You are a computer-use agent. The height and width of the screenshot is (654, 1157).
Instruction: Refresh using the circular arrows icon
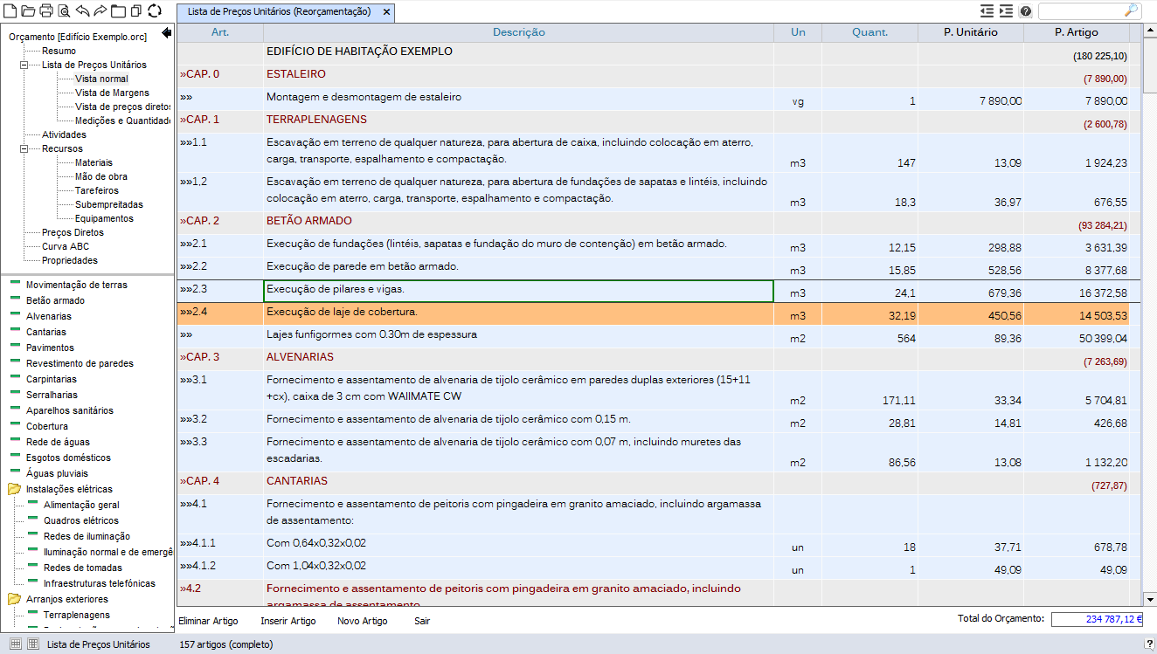click(x=154, y=11)
